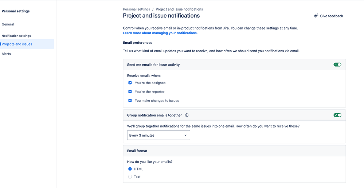The width and height of the screenshot is (364, 188).
Task: Click the info icon beside Group notification emails
Action: pos(187,115)
